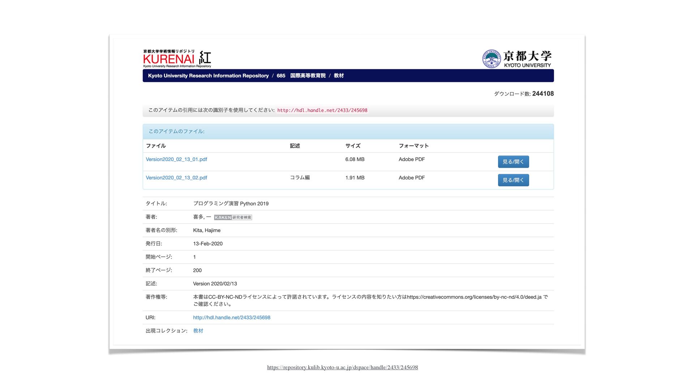Click the red 紅 kanji logo mark

click(205, 58)
